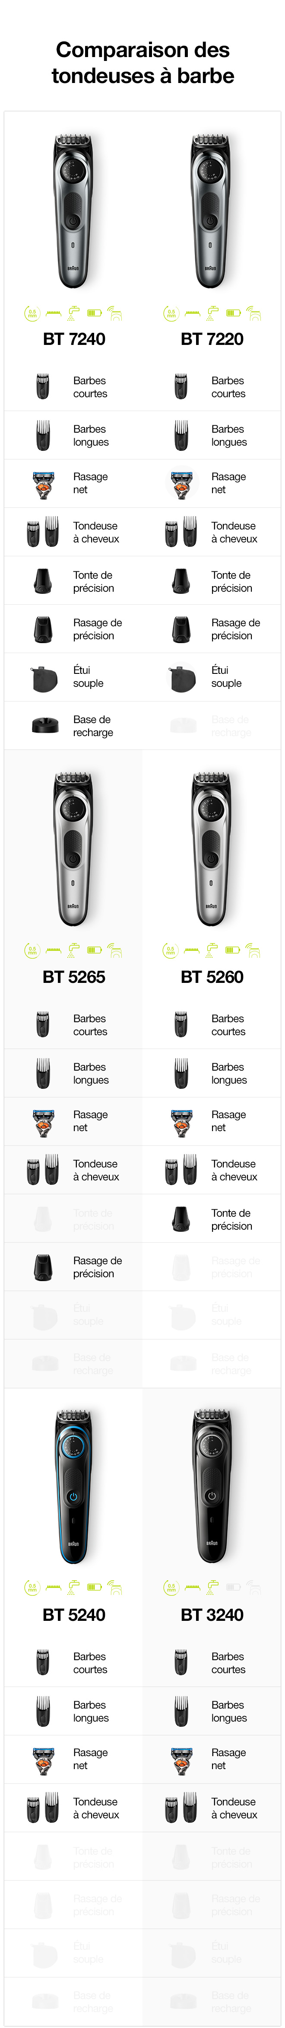Click the short beard comb icon under BT 7220
This screenshot has width=285, height=2028.
coord(181,386)
